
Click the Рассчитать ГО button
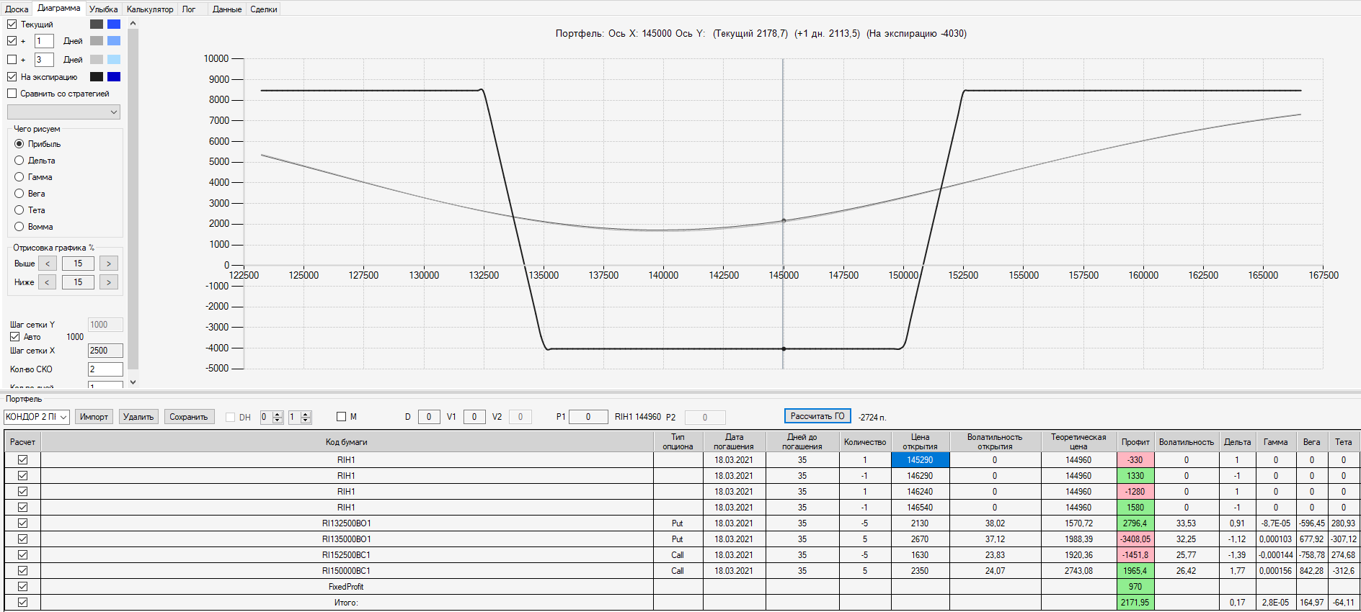click(817, 416)
